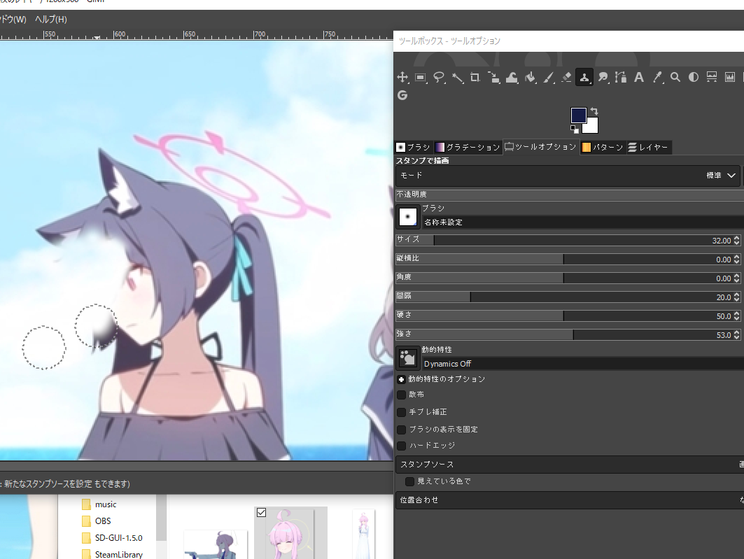Select the Color Picker eyedropper tool

(657, 77)
